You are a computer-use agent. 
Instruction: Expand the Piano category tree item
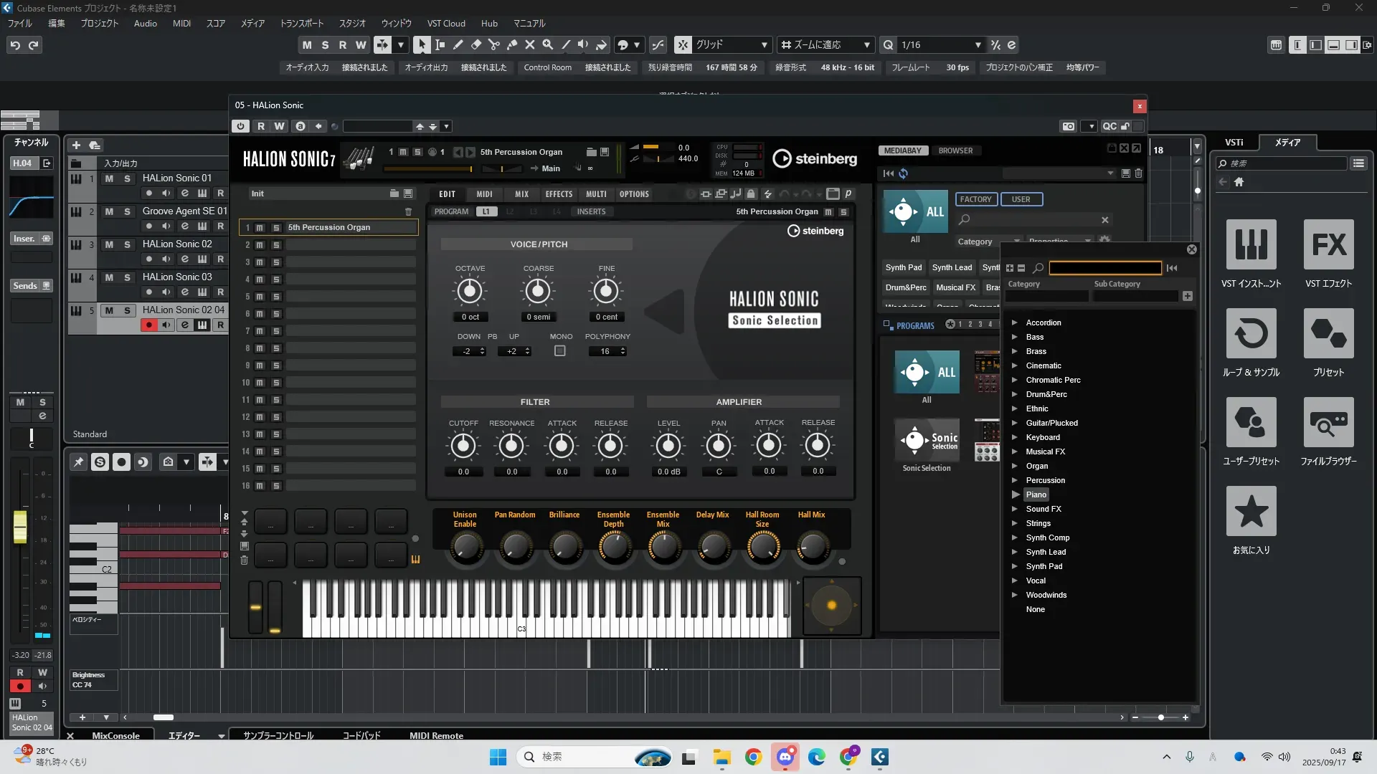click(1015, 494)
